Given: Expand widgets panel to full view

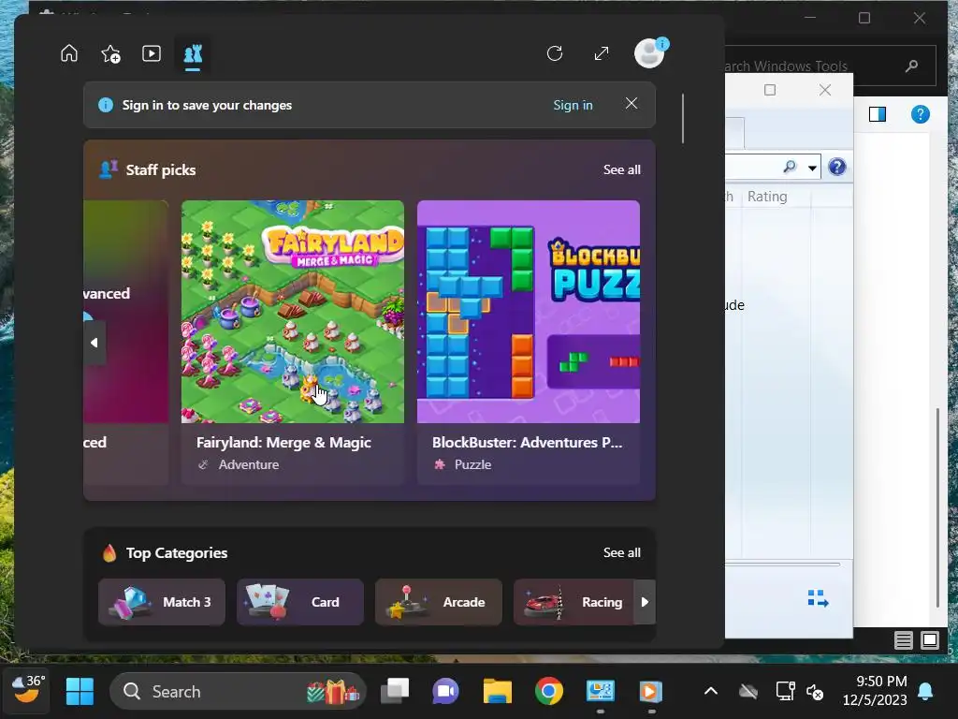Looking at the screenshot, I should pyautogui.click(x=602, y=53).
